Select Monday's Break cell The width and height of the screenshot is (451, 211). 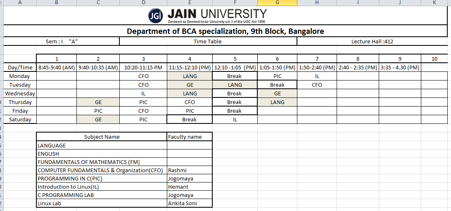tap(235, 76)
